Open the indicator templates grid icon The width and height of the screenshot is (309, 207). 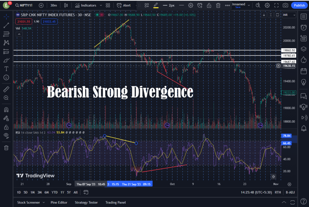[x=108, y=5]
